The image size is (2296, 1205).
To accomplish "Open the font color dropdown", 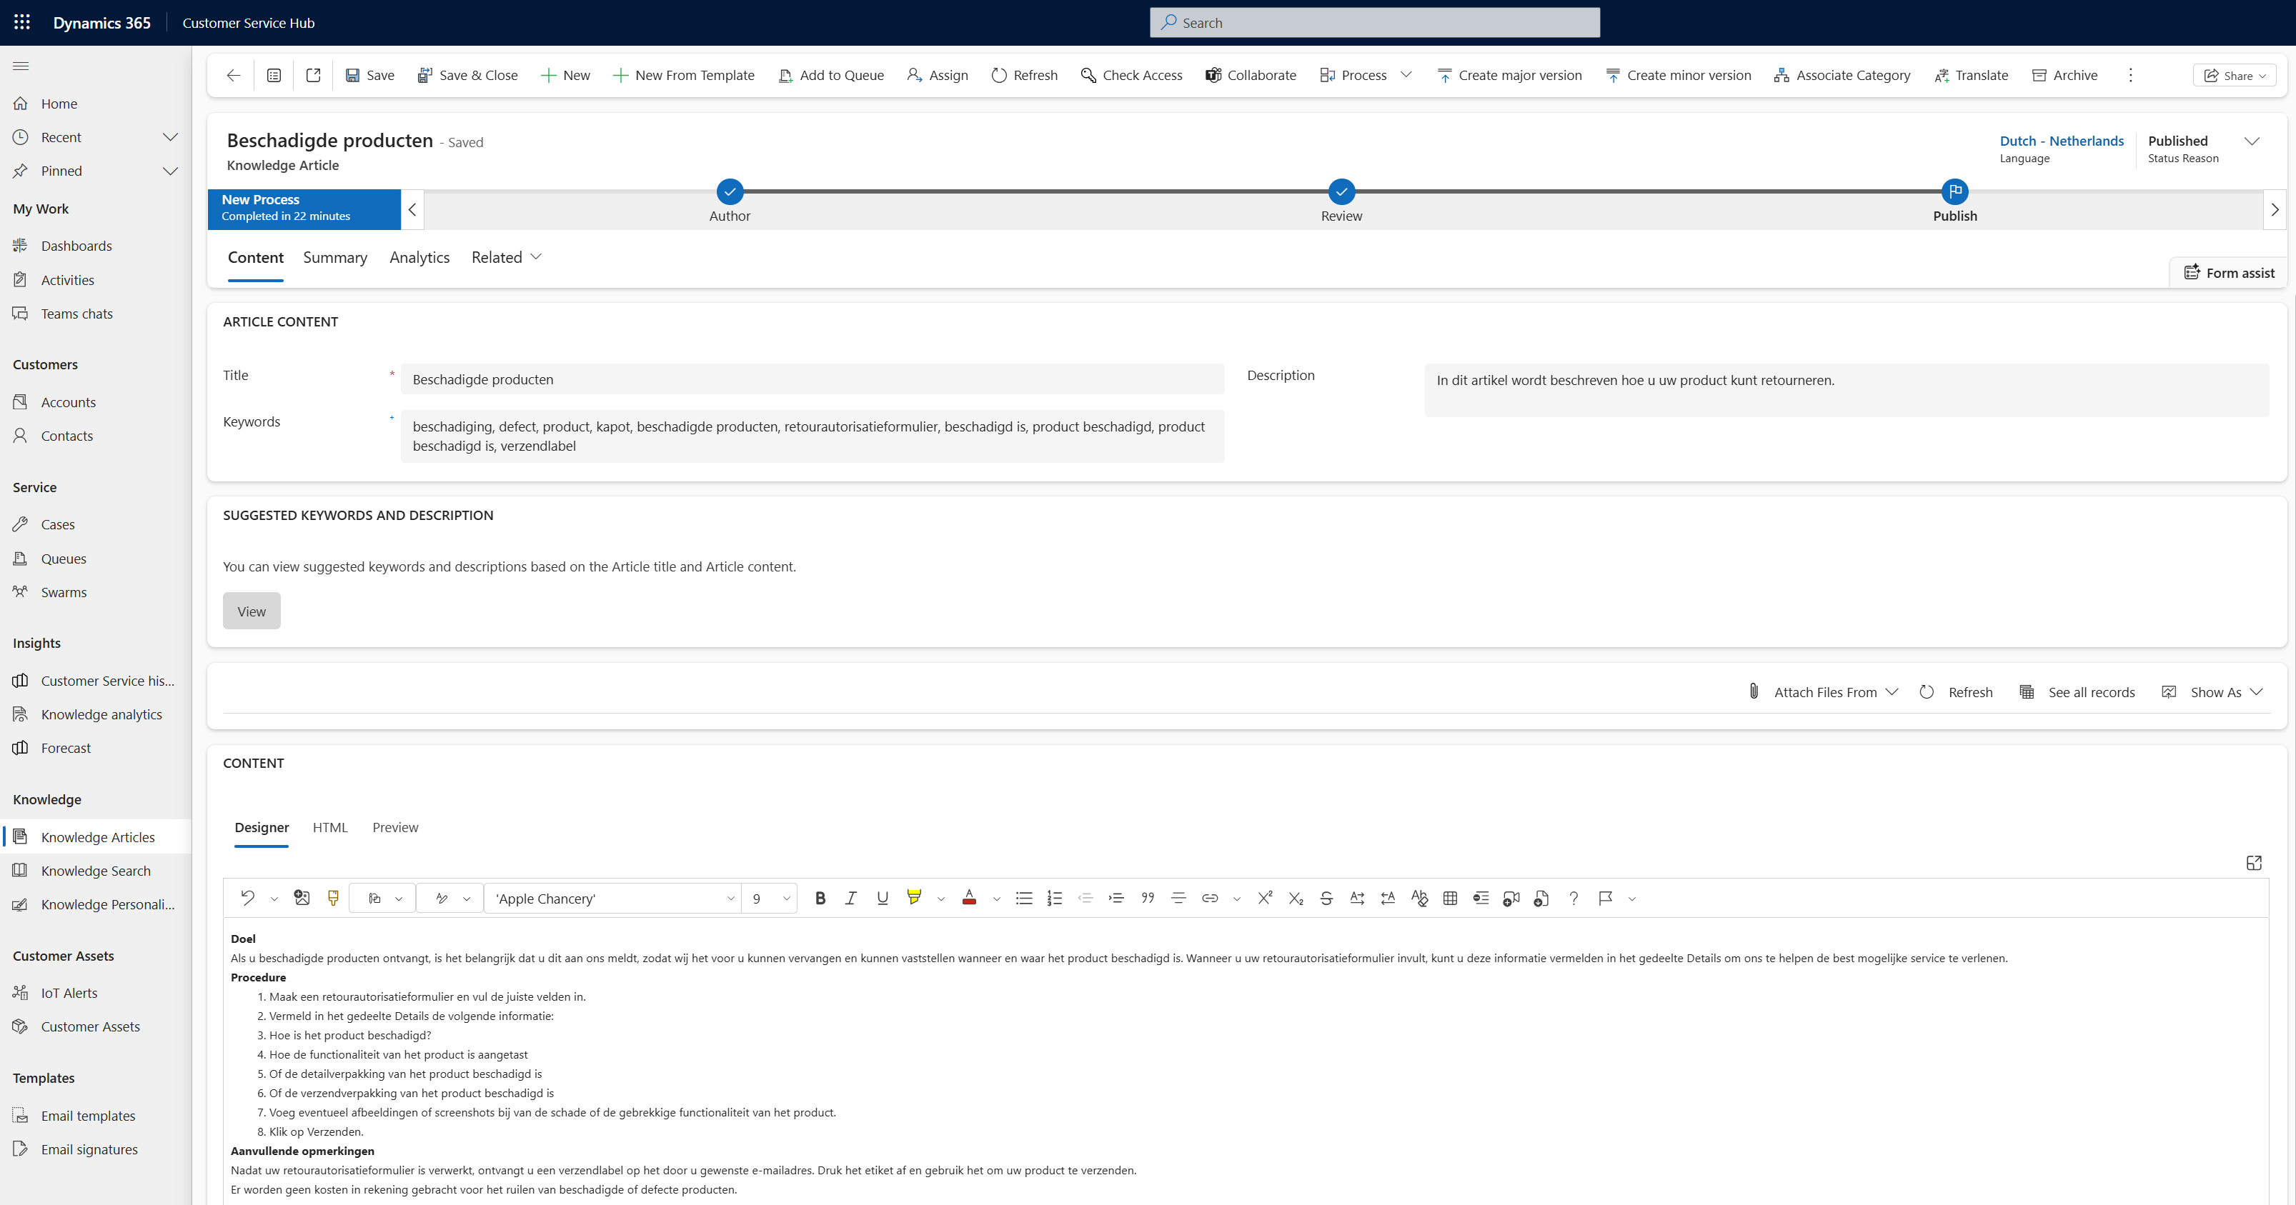I will tap(996, 898).
